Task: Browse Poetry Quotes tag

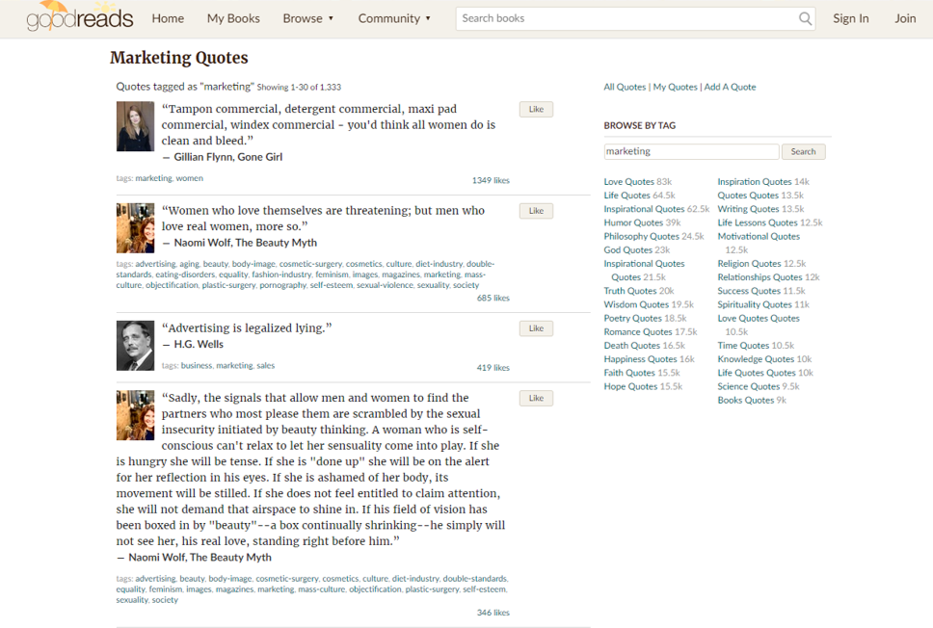Action: tap(632, 319)
